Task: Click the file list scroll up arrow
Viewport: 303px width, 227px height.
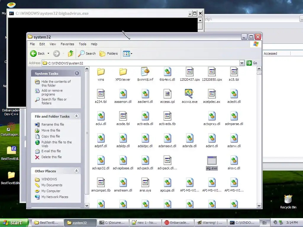Action: (259, 69)
